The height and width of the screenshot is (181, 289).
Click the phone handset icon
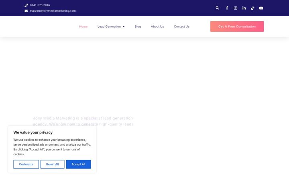pyautogui.click(x=26, y=5)
